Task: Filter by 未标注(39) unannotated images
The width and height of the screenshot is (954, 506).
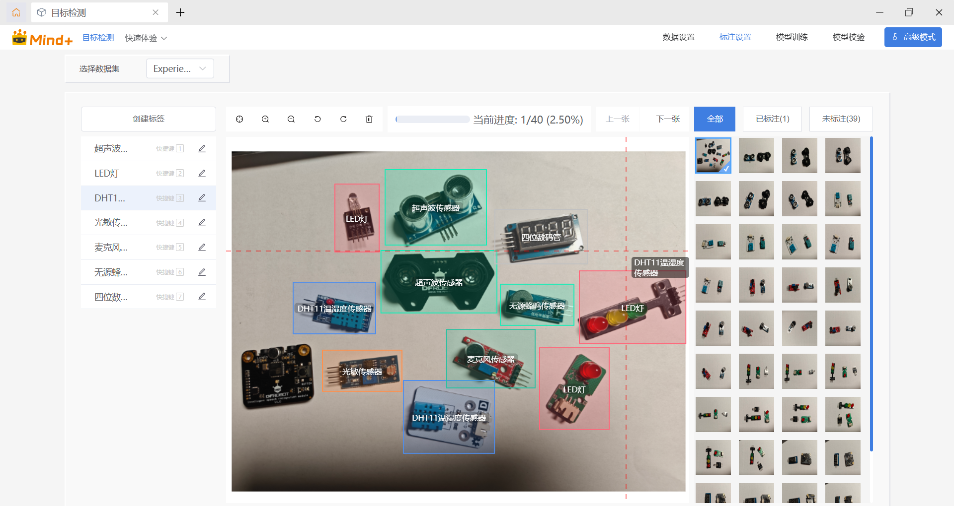Action: [841, 119]
